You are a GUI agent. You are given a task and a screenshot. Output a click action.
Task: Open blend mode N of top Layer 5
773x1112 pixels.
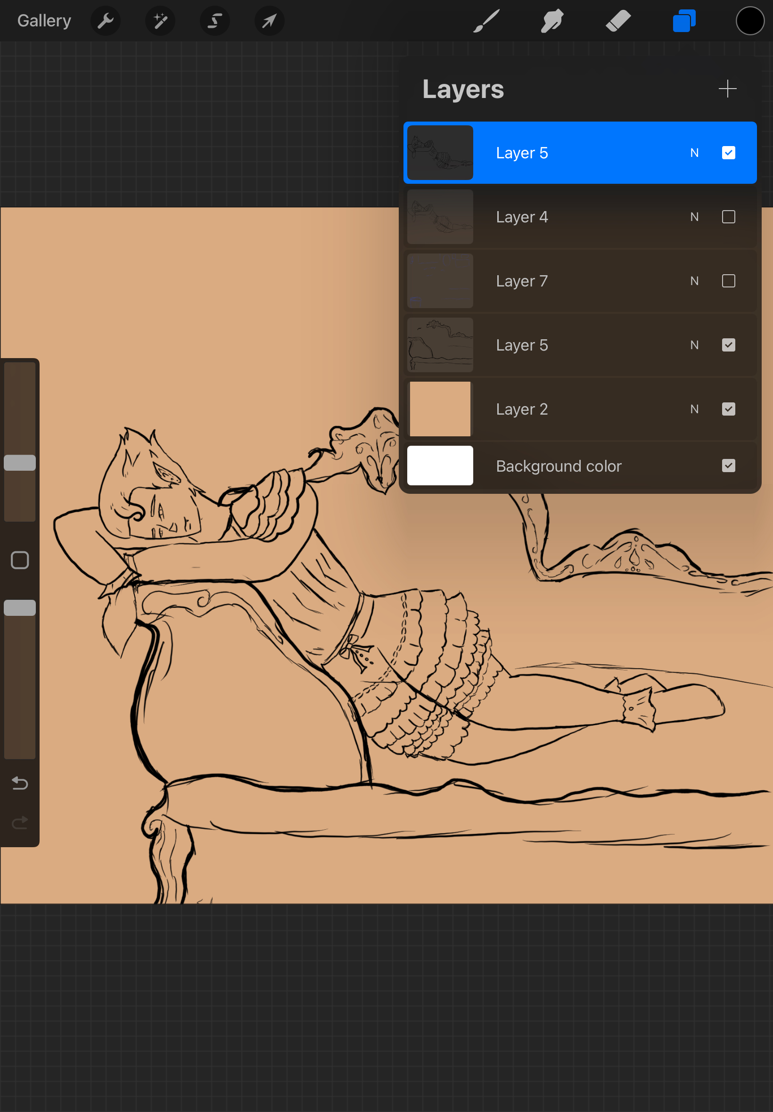tap(694, 153)
